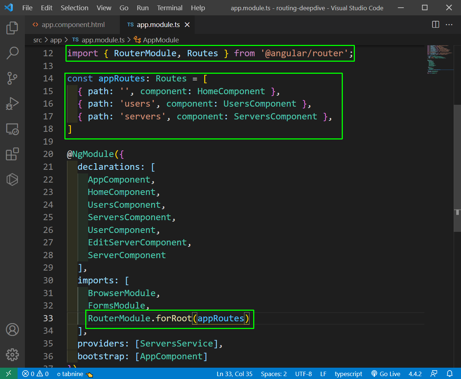Click line number 14 in gutter
This screenshot has height=379, width=461.
[48, 79]
